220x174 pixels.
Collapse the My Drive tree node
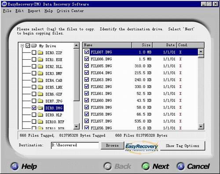[x=22, y=46]
